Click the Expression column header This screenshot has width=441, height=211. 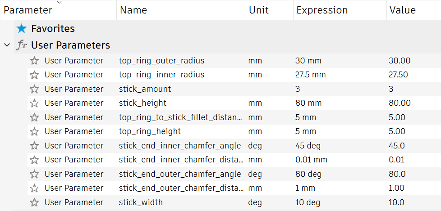tap(322, 10)
